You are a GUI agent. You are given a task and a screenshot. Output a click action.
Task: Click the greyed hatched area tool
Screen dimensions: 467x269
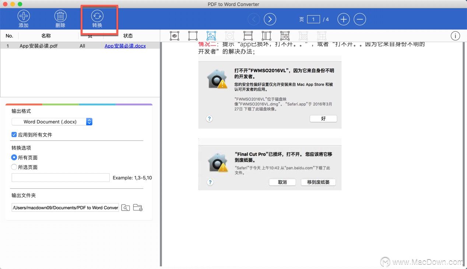(x=303, y=36)
